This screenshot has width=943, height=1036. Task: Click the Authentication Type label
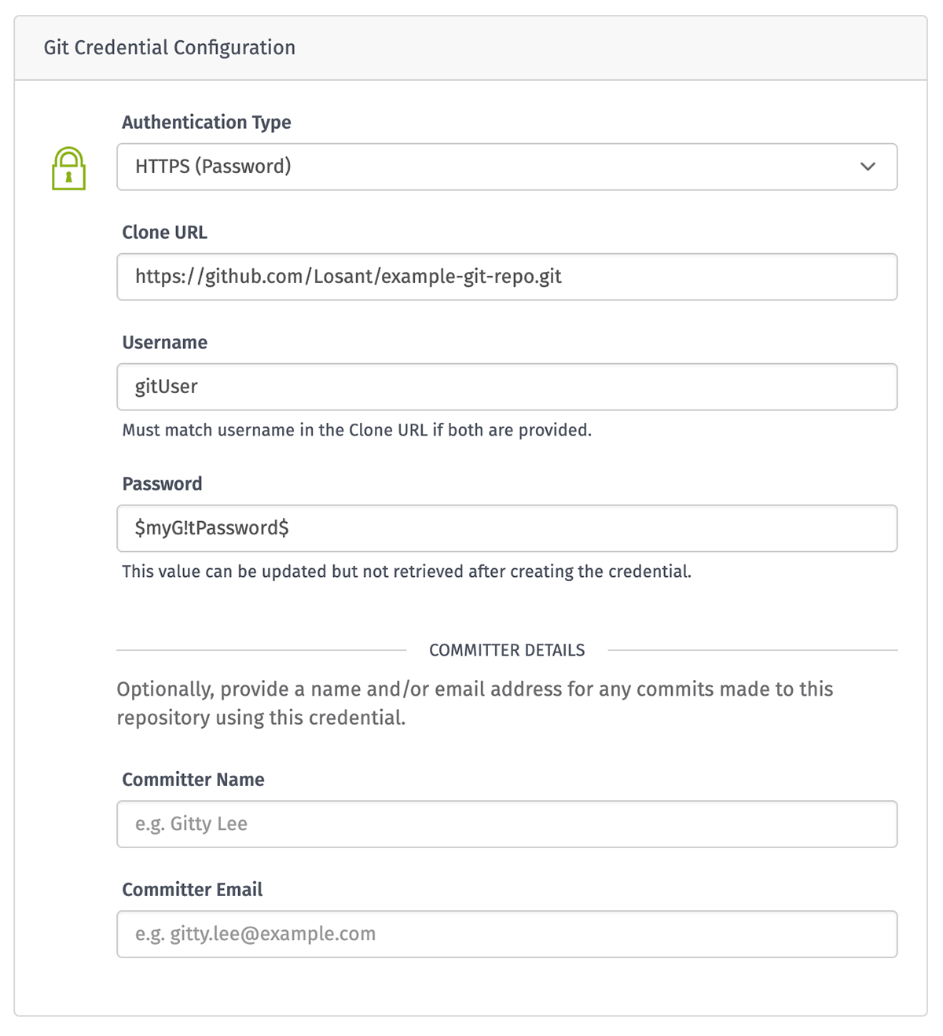207,122
